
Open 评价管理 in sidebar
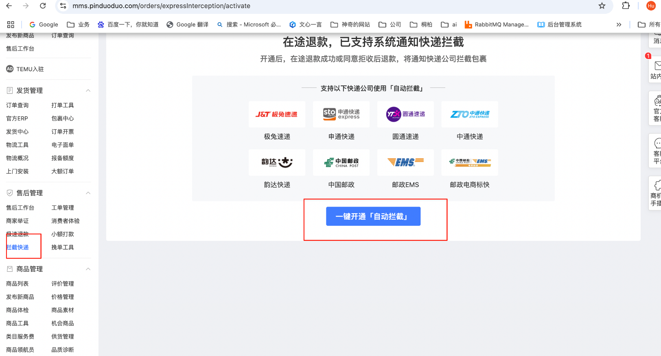click(63, 284)
